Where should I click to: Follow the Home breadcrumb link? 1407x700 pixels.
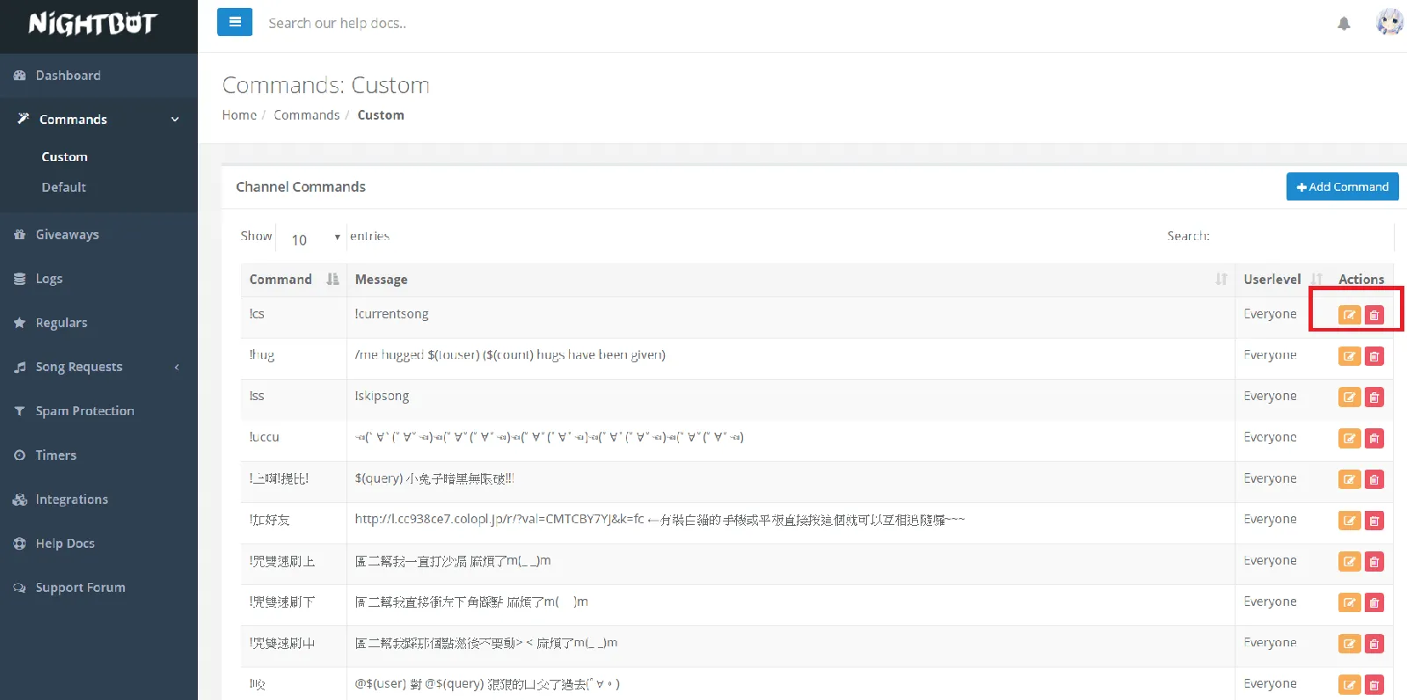(x=239, y=115)
